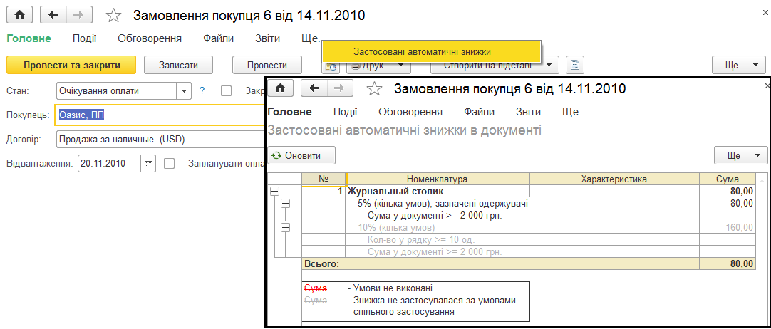771x329 pixels.
Task: Click the ? help link next to Стан
Action: coord(202,91)
